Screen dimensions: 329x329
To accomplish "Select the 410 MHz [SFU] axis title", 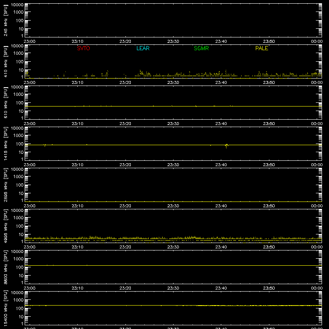I will pos(5,61).
